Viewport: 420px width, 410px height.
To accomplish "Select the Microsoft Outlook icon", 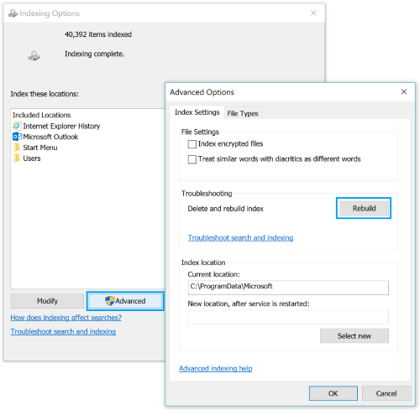I will [x=17, y=137].
